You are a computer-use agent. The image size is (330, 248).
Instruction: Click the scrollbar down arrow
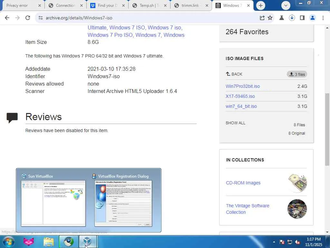(x=327, y=232)
